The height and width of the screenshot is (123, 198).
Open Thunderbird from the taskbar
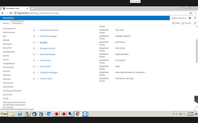(34, 114)
